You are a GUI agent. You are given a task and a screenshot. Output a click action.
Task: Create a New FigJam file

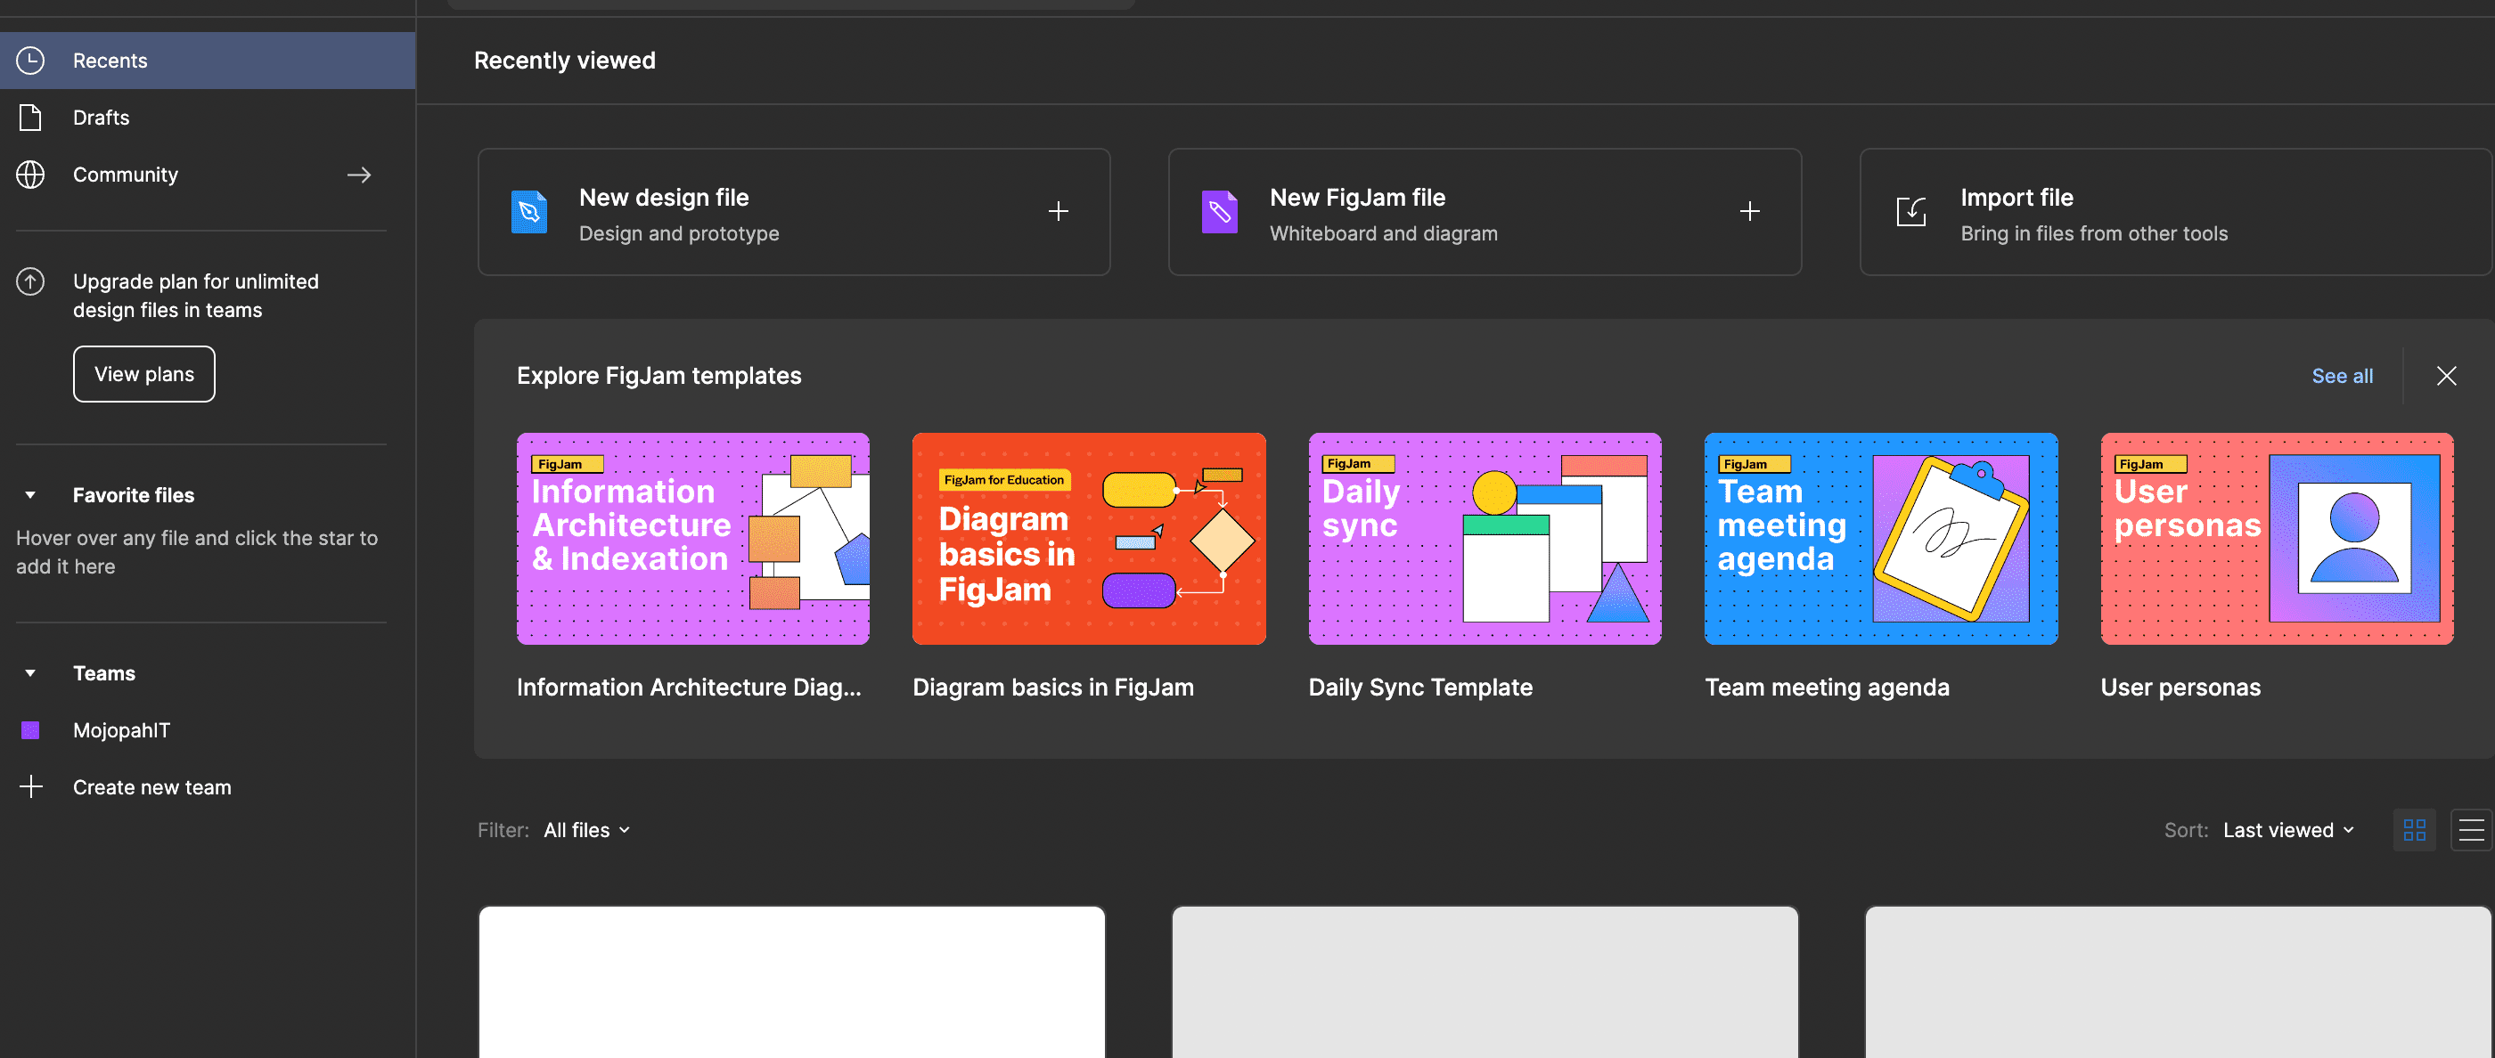(1484, 212)
